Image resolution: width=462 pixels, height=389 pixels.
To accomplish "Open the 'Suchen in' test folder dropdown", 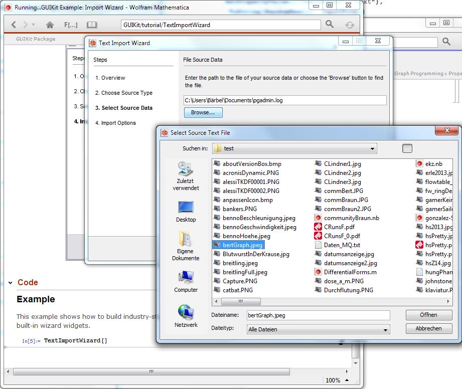I will [294, 148].
